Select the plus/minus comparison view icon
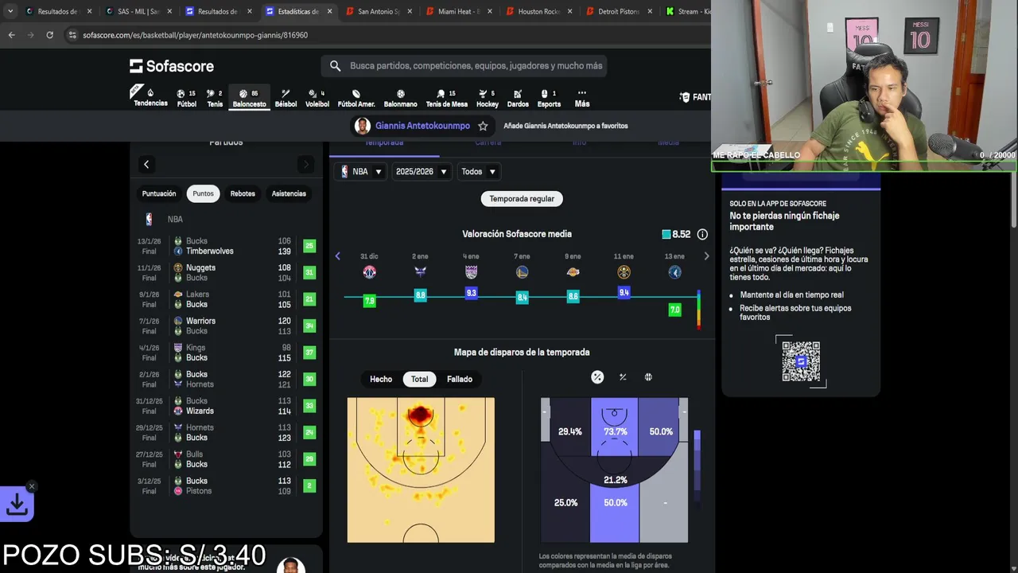 tap(623, 377)
